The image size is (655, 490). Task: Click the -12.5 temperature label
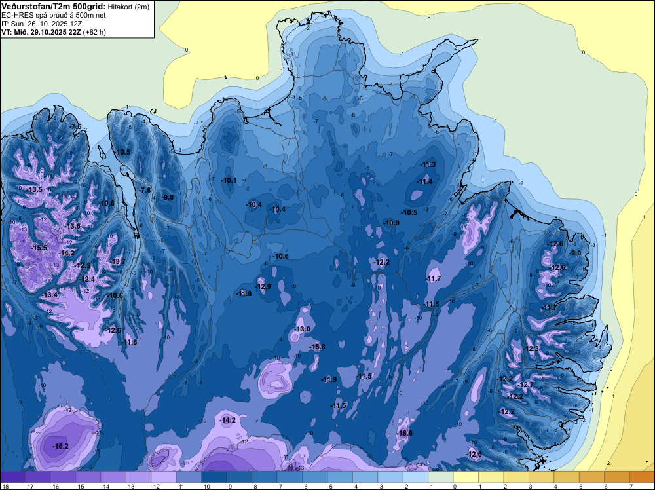coord(83,266)
